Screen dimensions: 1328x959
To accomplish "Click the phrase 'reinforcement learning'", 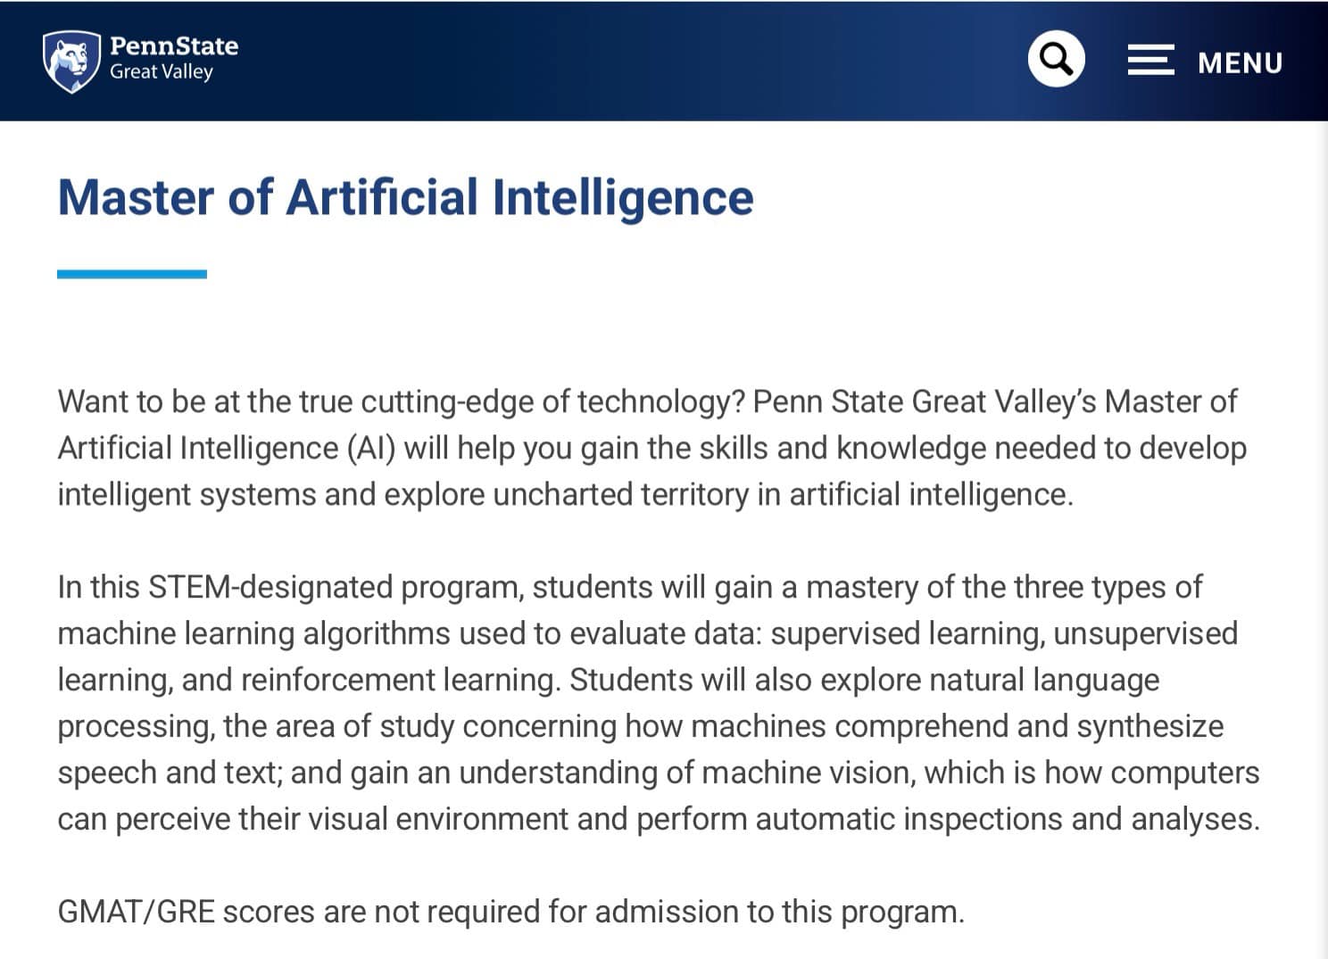I will click(401, 681).
